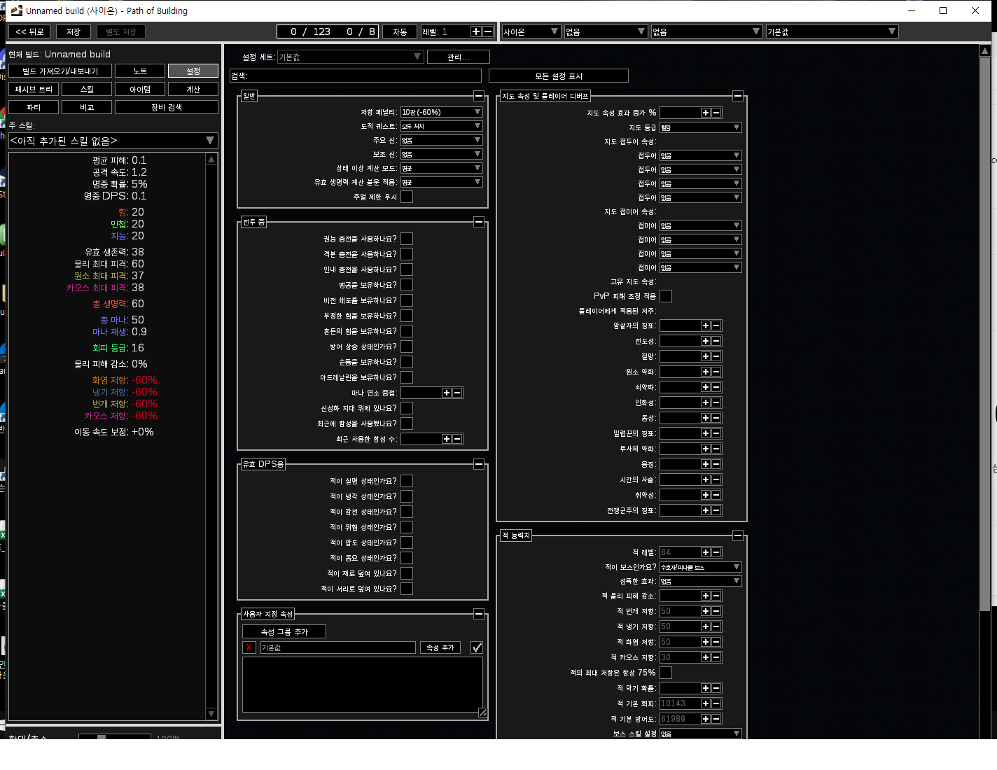Click the << 뒤로 button

(x=29, y=31)
